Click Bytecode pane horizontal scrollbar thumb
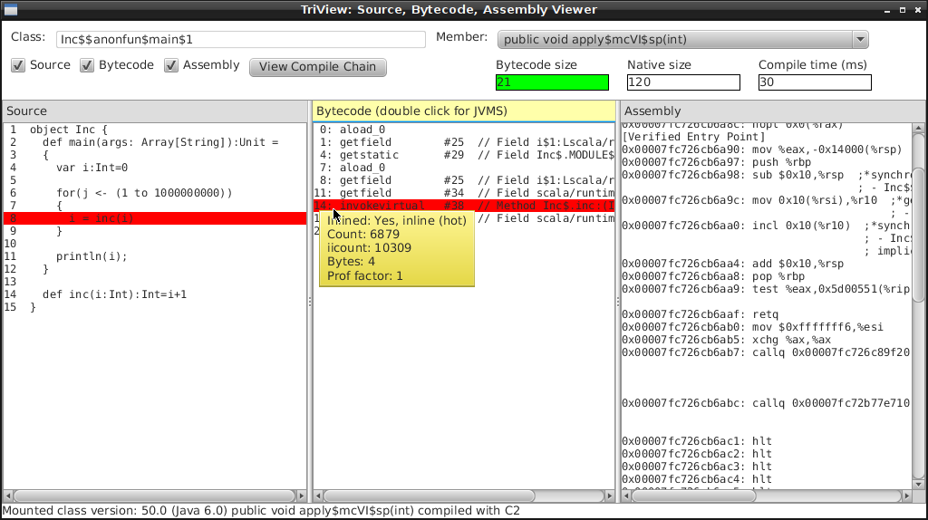928x520 pixels. pos(429,496)
